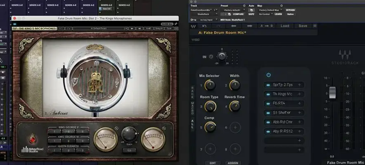The height and width of the screenshot is (165, 365).
Task: Click the LEARN button
Action: coord(278,14)
